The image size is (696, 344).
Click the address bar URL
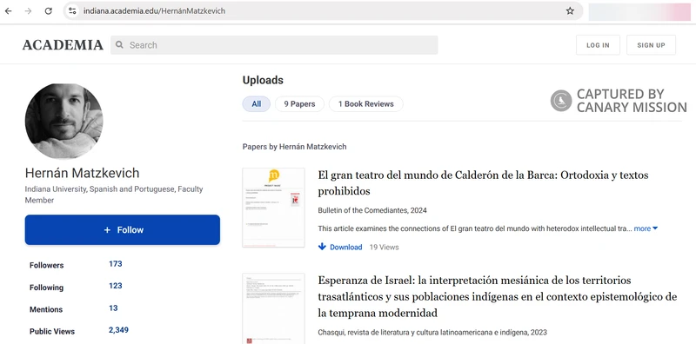point(155,11)
